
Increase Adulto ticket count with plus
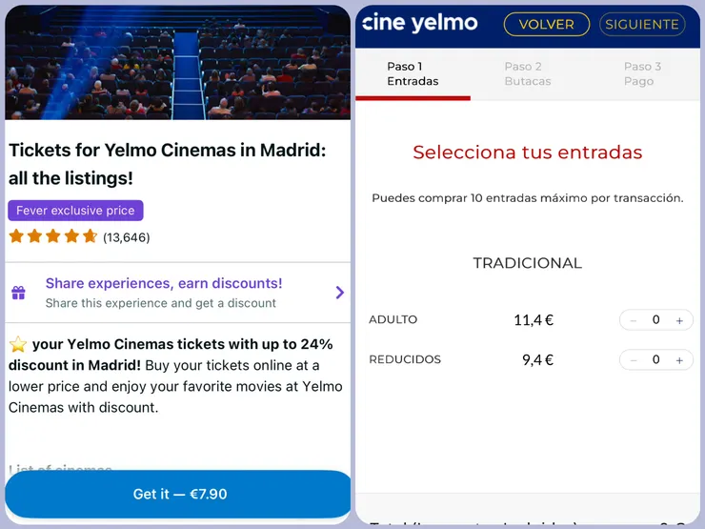coord(679,321)
